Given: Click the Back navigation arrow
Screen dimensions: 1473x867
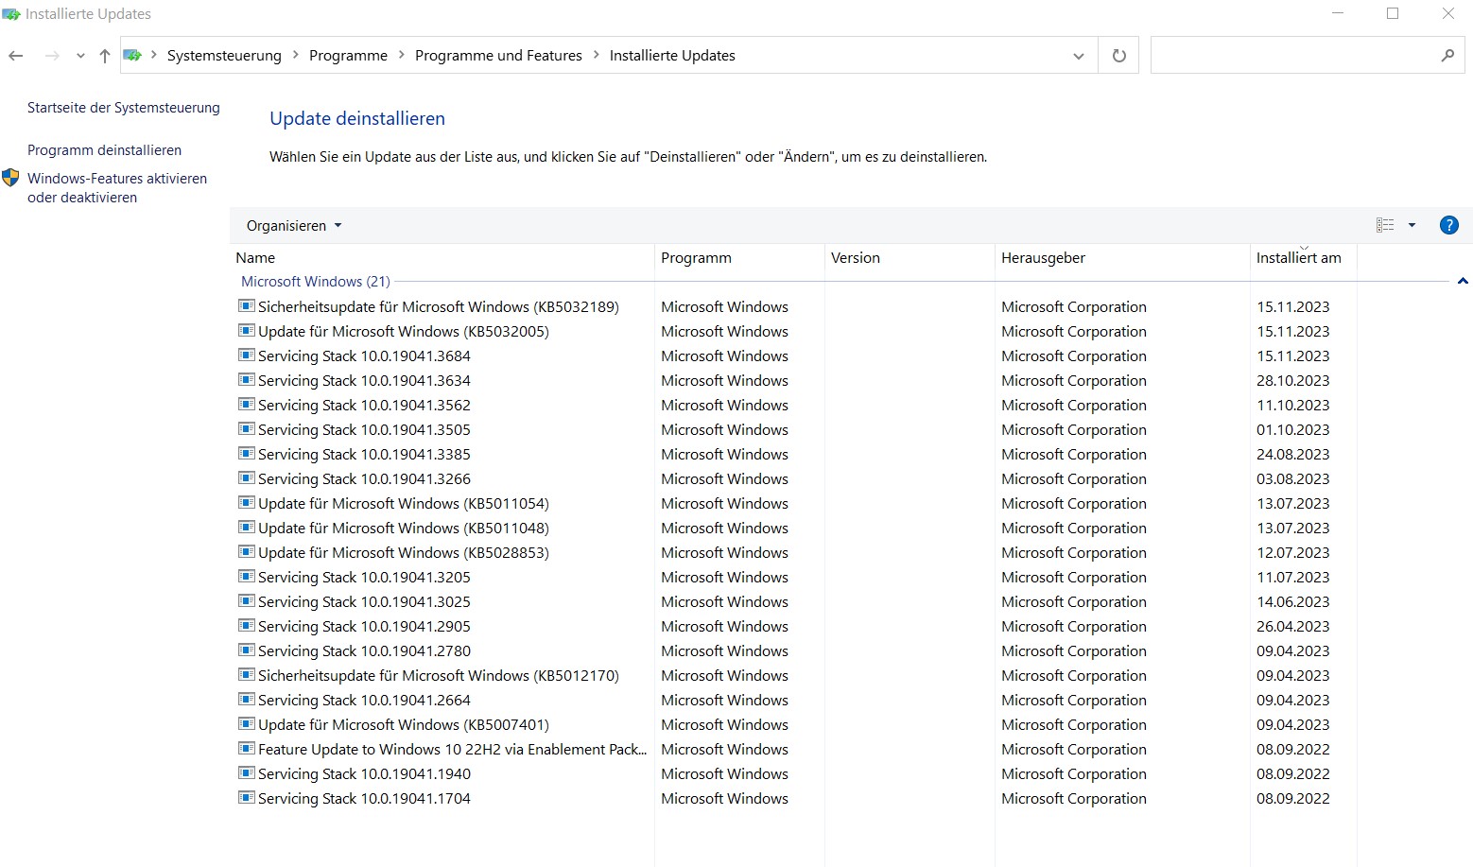Looking at the screenshot, I should [x=16, y=56].
